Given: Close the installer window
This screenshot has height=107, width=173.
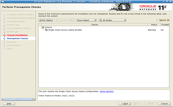Looking at the screenshot, I should (170, 2).
